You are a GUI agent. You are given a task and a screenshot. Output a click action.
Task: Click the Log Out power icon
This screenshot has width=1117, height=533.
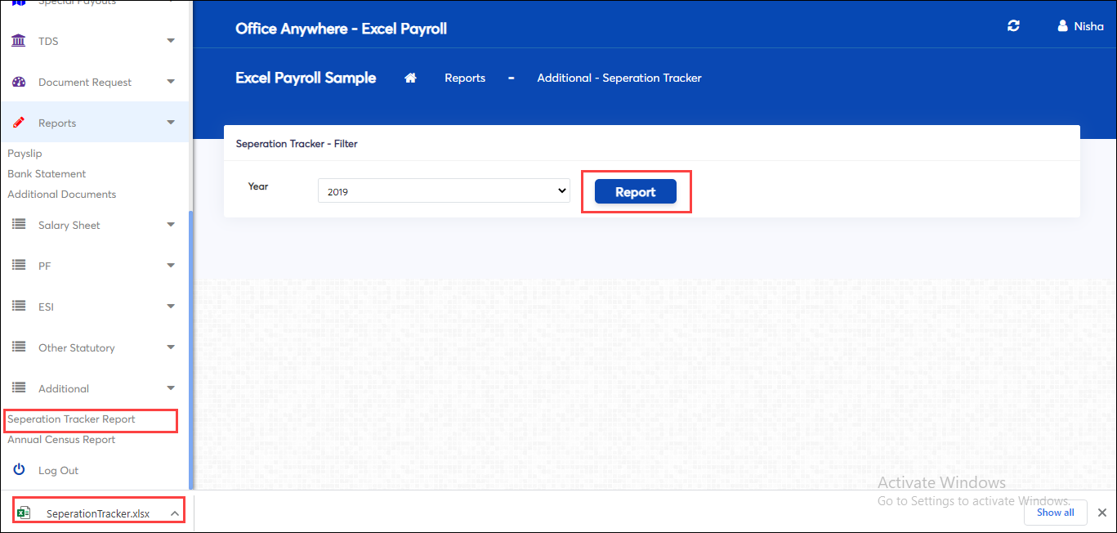coord(19,470)
